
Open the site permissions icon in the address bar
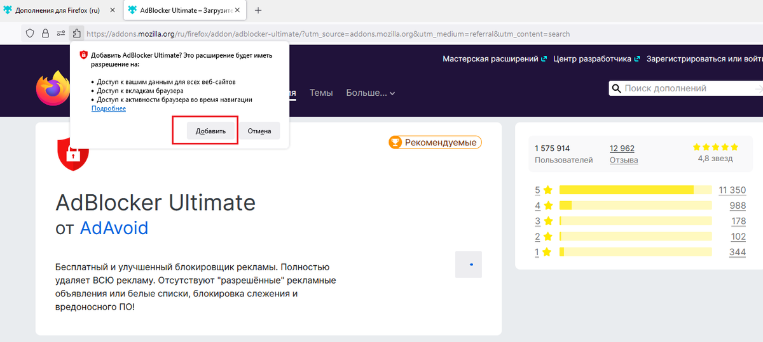point(61,34)
